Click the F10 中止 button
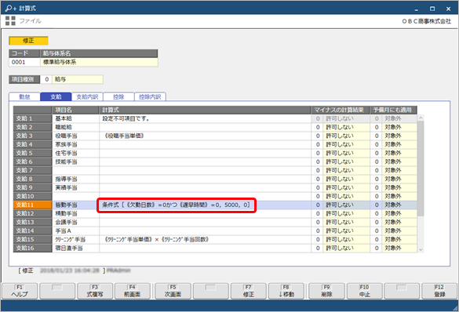459x312 pixels. coord(364,291)
